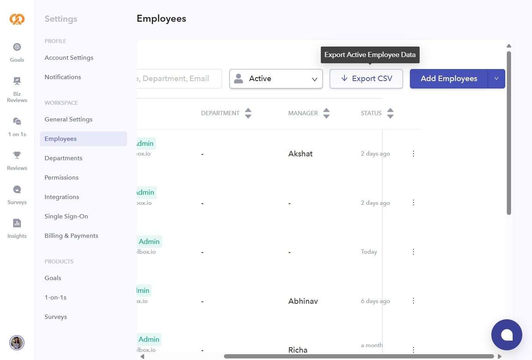Click the person icon in the Active filter
532x360 pixels.
click(238, 78)
